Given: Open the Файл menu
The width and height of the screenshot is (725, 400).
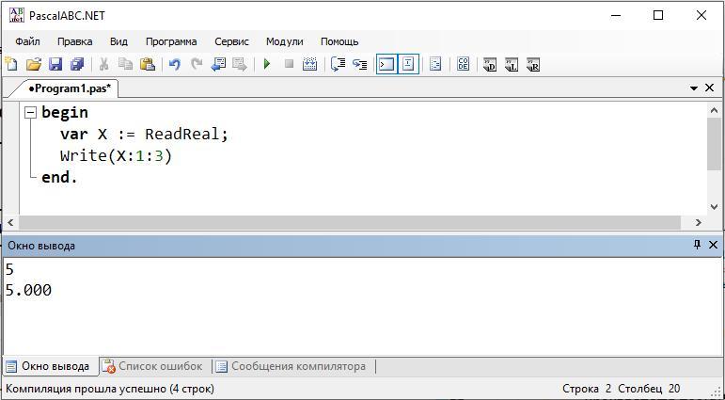Looking at the screenshot, I should 28,41.
